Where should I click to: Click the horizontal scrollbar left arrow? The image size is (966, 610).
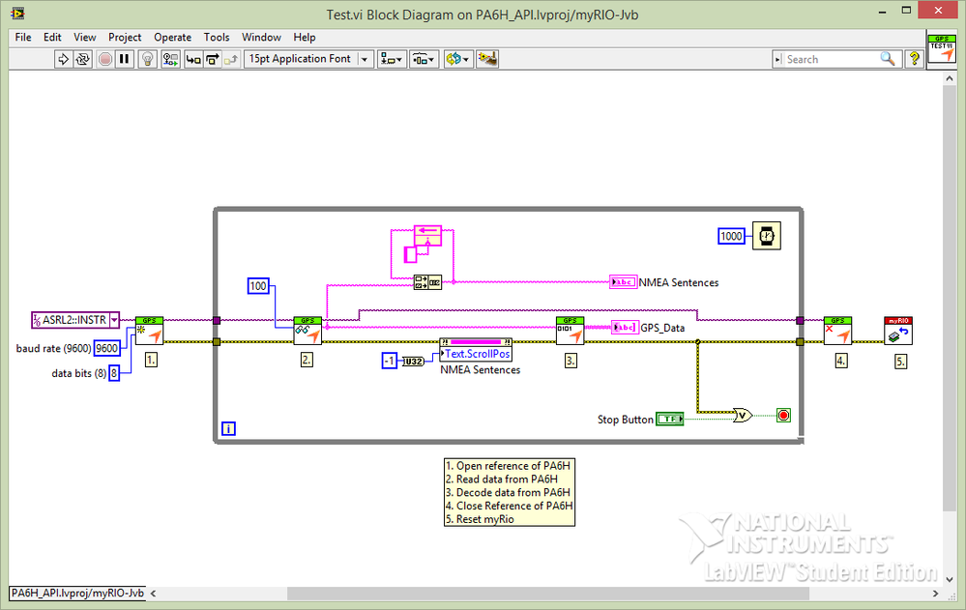tap(154, 594)
